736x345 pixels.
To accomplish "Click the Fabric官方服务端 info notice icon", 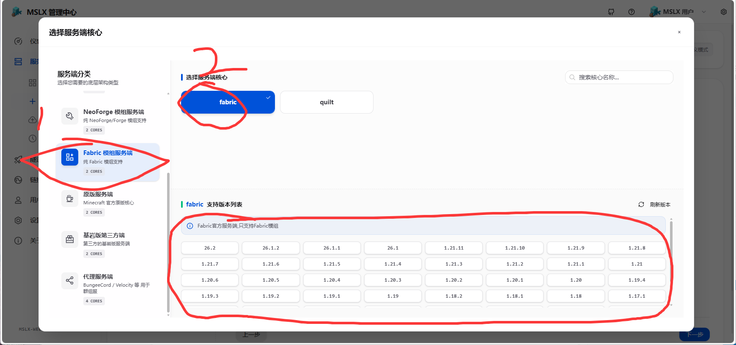I will tap(190, 226).
